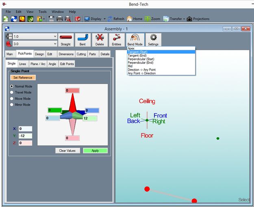254x207 pixels.
Task: Click the Zoom toolbar button
Action: pyautogui.click(x=152, y=19)
